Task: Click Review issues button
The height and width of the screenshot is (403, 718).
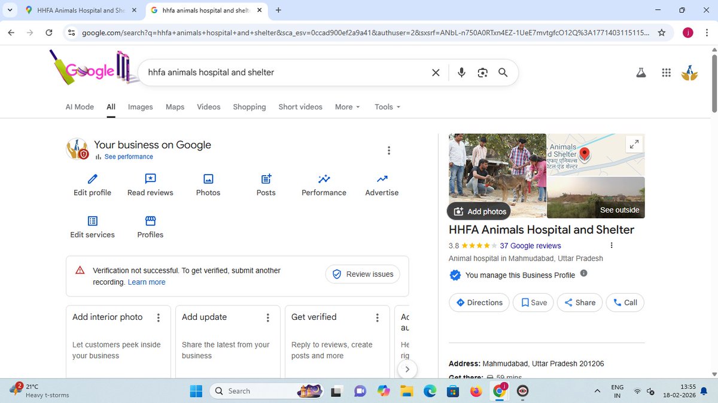Action: tap(363, 274)
